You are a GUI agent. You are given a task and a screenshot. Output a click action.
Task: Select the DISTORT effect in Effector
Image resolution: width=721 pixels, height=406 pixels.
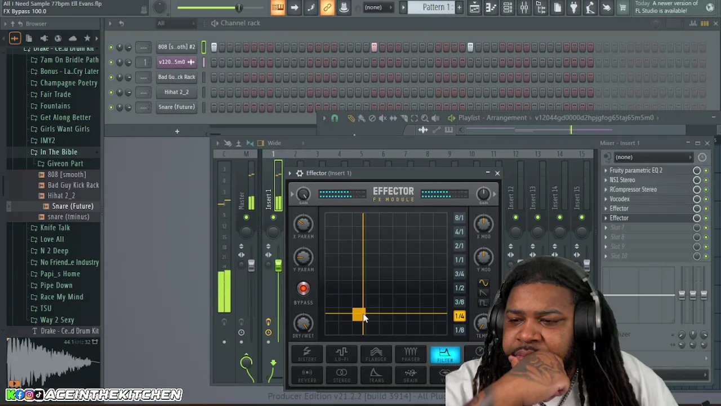click(307, 354)
